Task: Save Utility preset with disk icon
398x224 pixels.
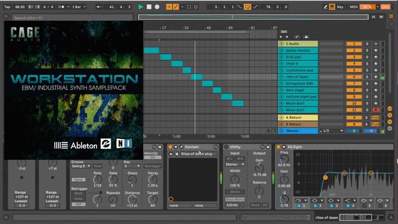Action: (268, 147)
